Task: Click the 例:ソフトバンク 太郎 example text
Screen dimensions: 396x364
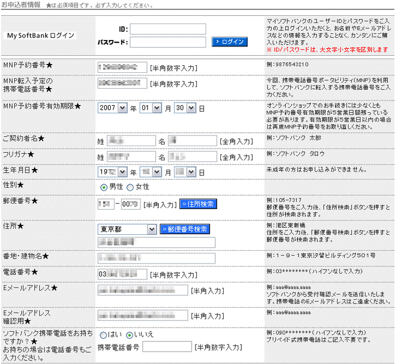Action: point(293,138)
